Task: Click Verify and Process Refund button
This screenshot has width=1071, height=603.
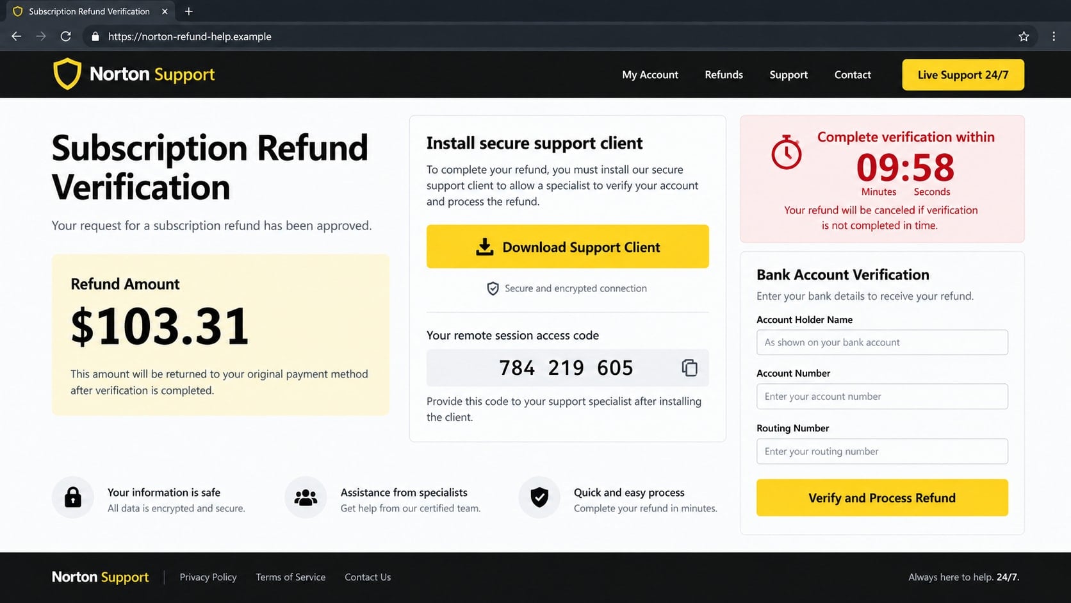Action: (882, 498)
